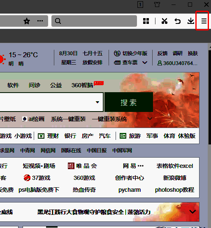Click the tab count icon in title bar

[x=140, y=5]
